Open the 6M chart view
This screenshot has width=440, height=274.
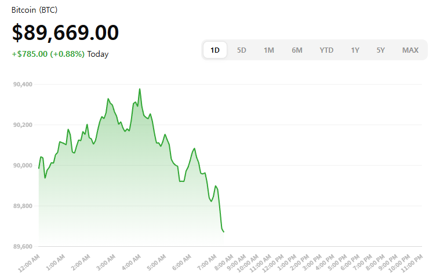297,50
